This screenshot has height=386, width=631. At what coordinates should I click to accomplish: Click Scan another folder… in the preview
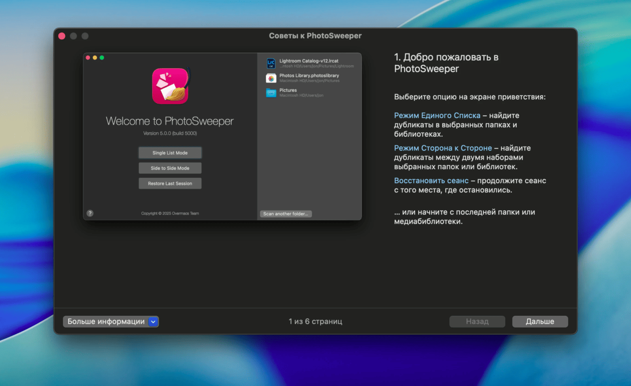pos(286,214)
